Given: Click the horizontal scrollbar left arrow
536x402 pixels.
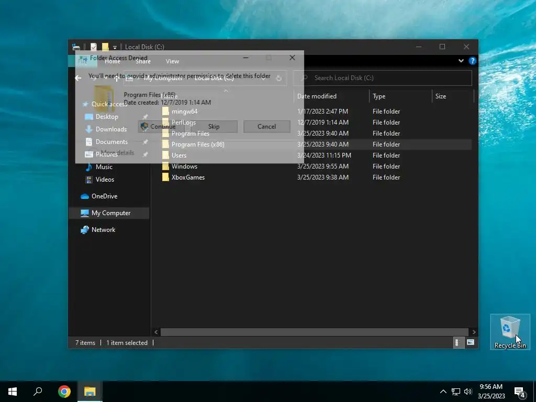Looking at the screenshot, I should coord(156,332).
